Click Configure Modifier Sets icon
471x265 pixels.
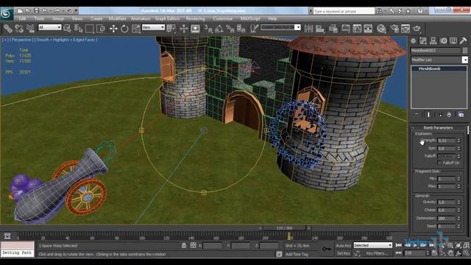[461, 115]
